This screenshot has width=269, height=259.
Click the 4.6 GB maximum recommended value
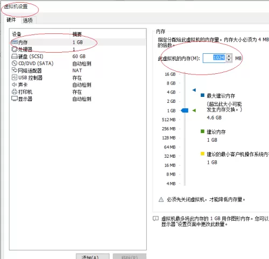coord(214,118)
